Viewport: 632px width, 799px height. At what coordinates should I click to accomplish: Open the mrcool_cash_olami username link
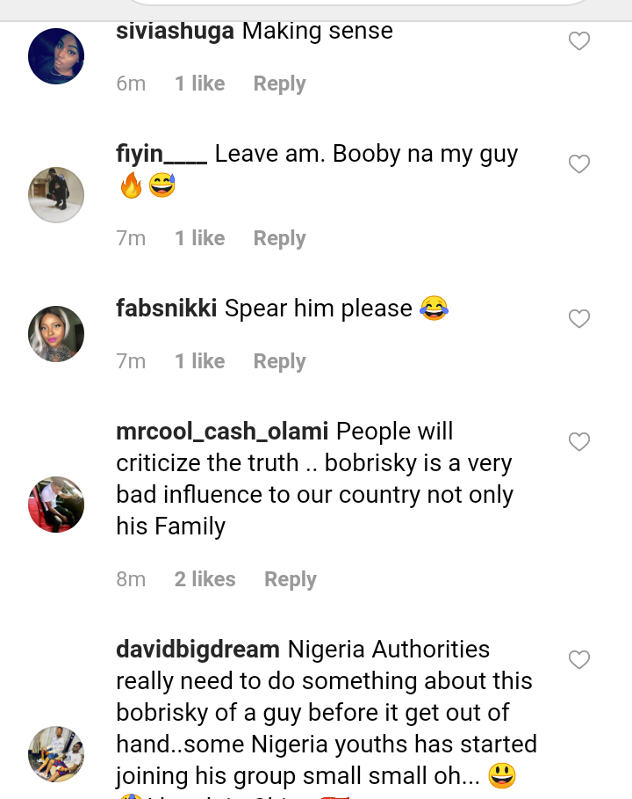pyautogui.click(x=222, y=432)
